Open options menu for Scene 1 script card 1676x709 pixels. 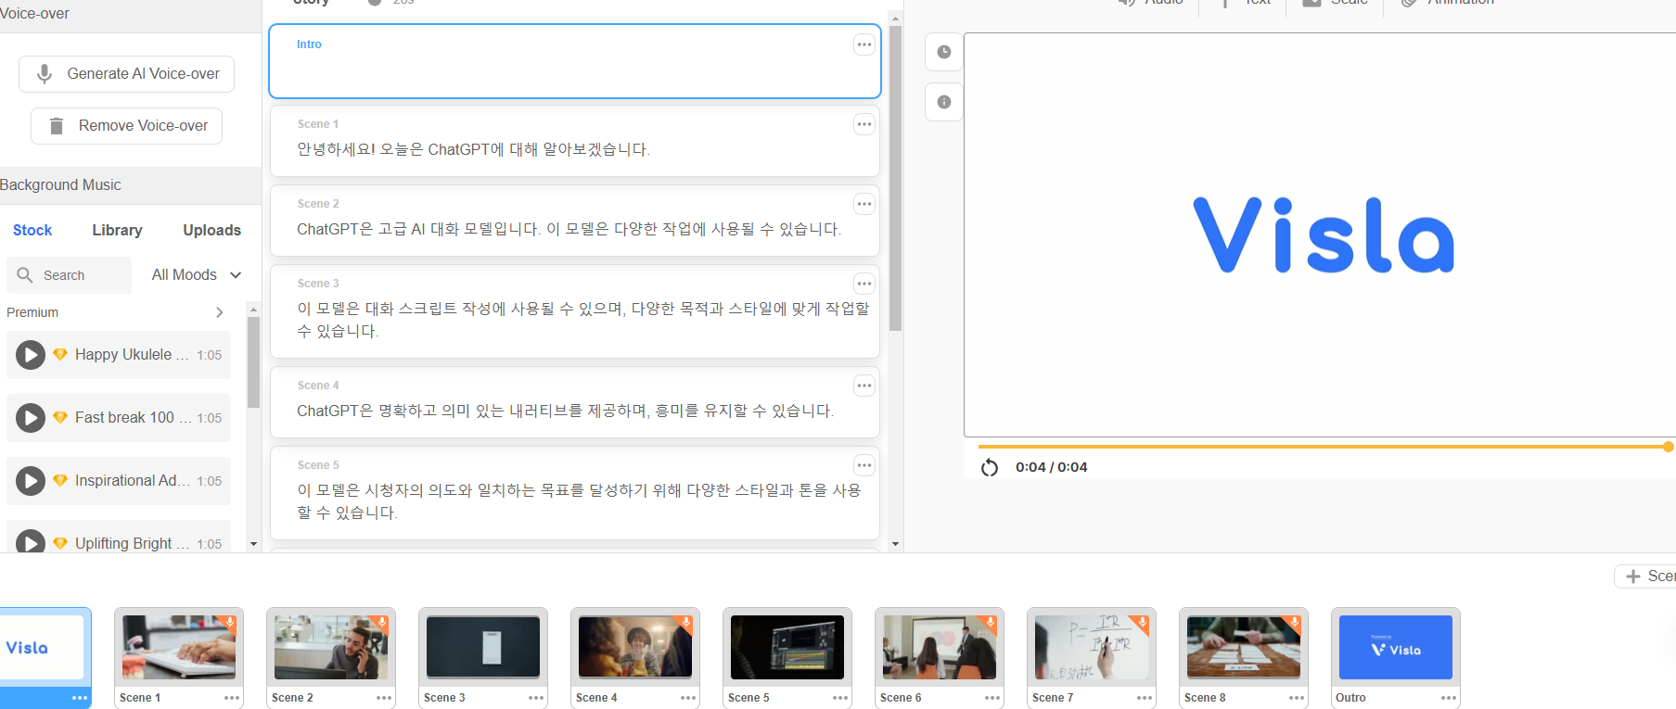point(864,124)
